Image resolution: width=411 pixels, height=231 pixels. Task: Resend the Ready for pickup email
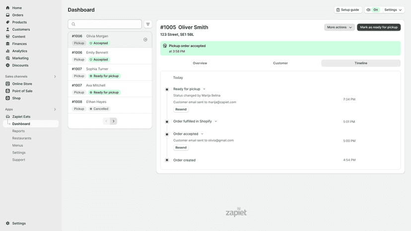tap(181, 109)
